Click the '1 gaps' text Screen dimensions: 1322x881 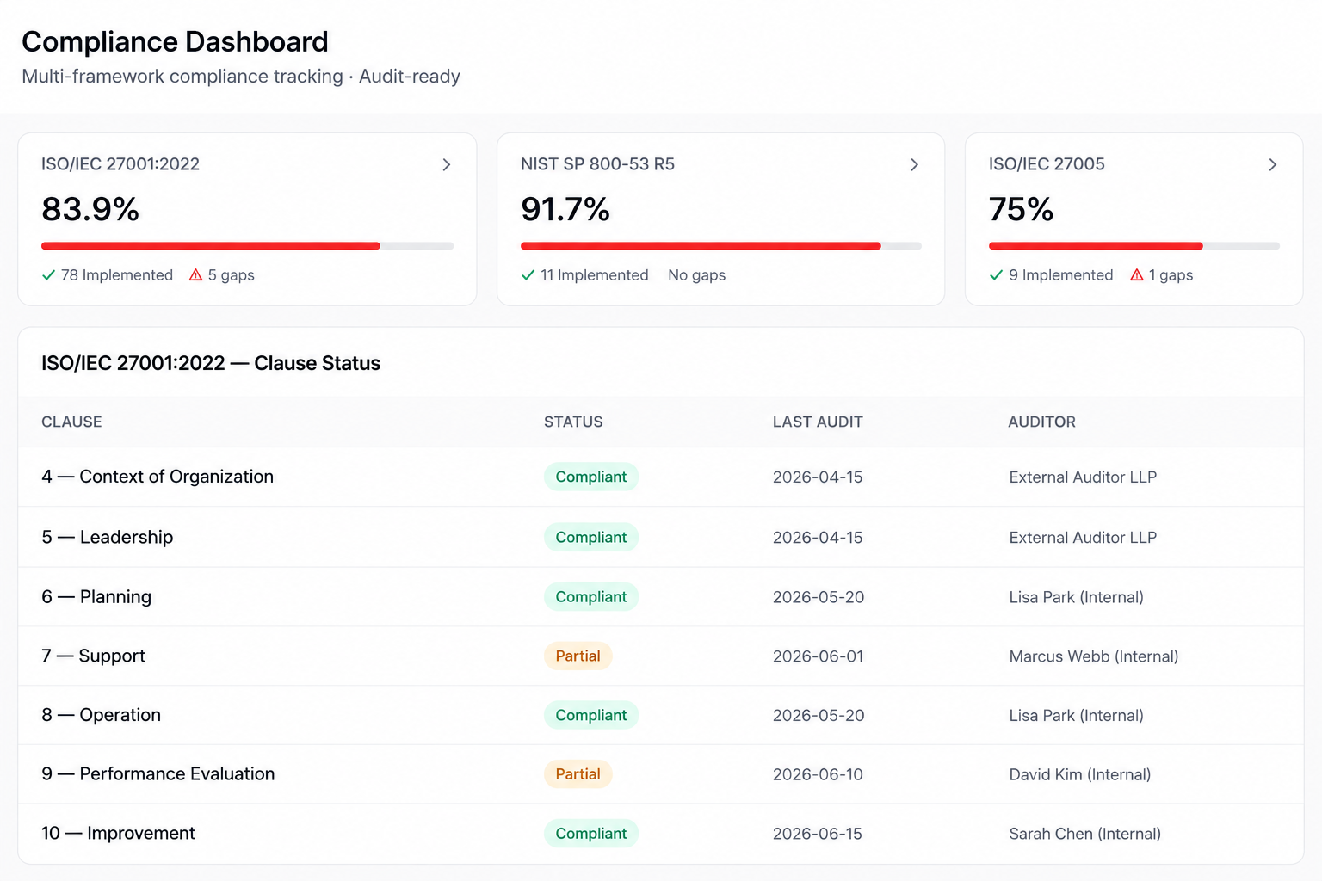click(x=1171, y=275)
